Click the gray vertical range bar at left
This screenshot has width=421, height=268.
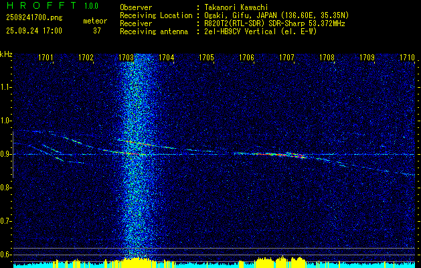click(13, 155)
